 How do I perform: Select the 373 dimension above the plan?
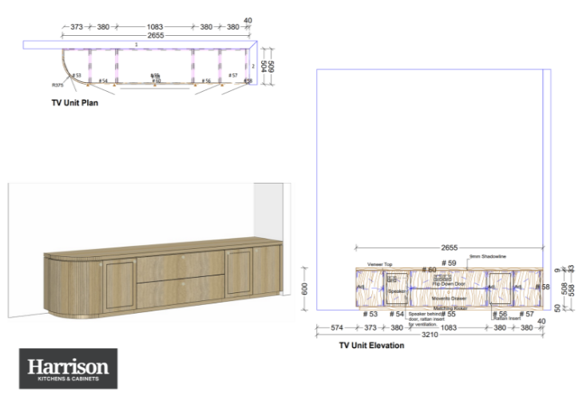click(77, 27)
